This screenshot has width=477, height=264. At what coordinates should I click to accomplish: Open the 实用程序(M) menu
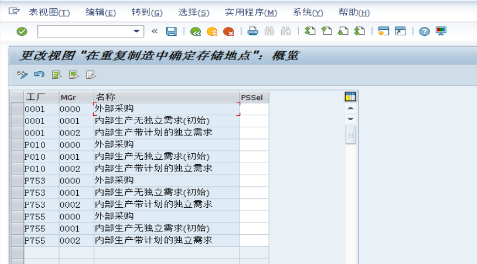pyautogui.click(x=251, y=13)
